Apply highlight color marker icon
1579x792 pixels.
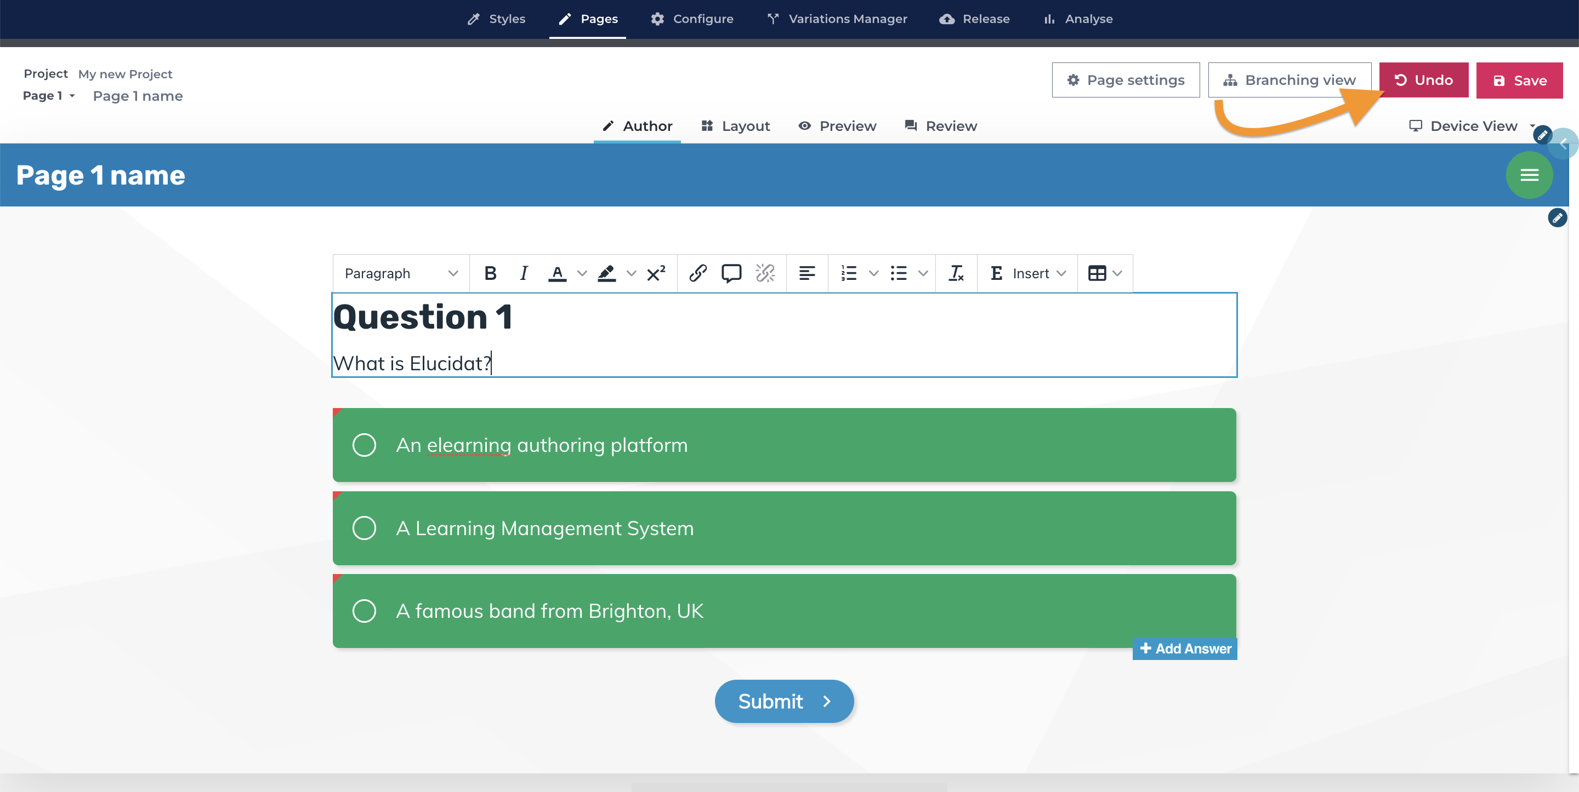606,273
